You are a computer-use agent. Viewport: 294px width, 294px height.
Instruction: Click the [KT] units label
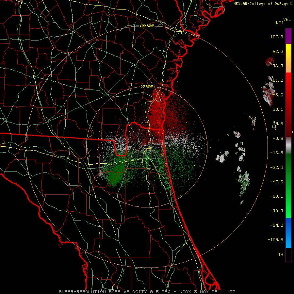click(279, 23)
